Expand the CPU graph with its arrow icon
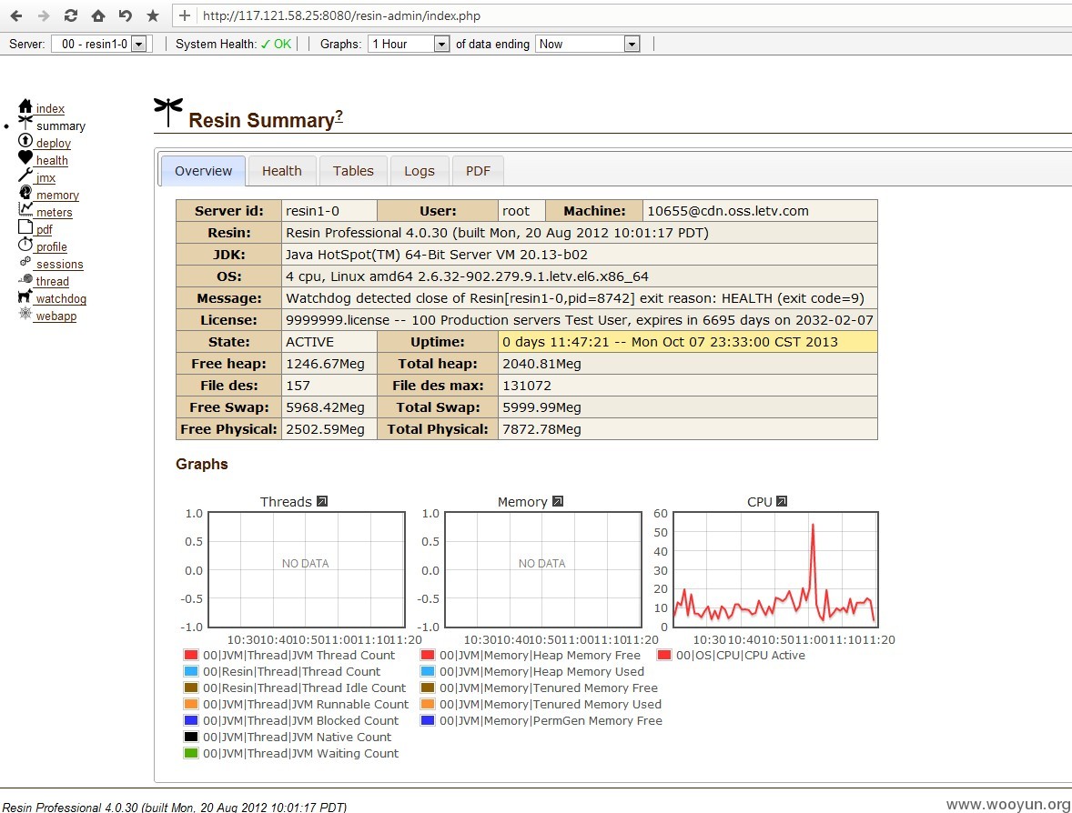 click(782, 501)
